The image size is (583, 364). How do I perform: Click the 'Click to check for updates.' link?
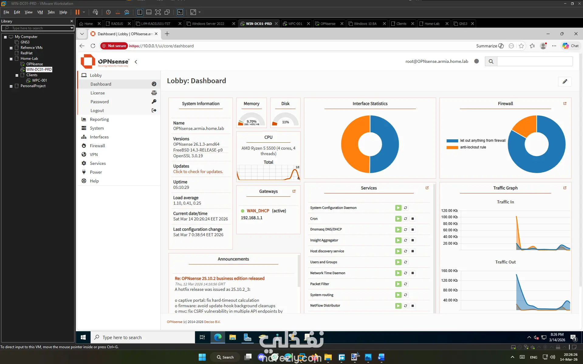click(x=198, y=172)
